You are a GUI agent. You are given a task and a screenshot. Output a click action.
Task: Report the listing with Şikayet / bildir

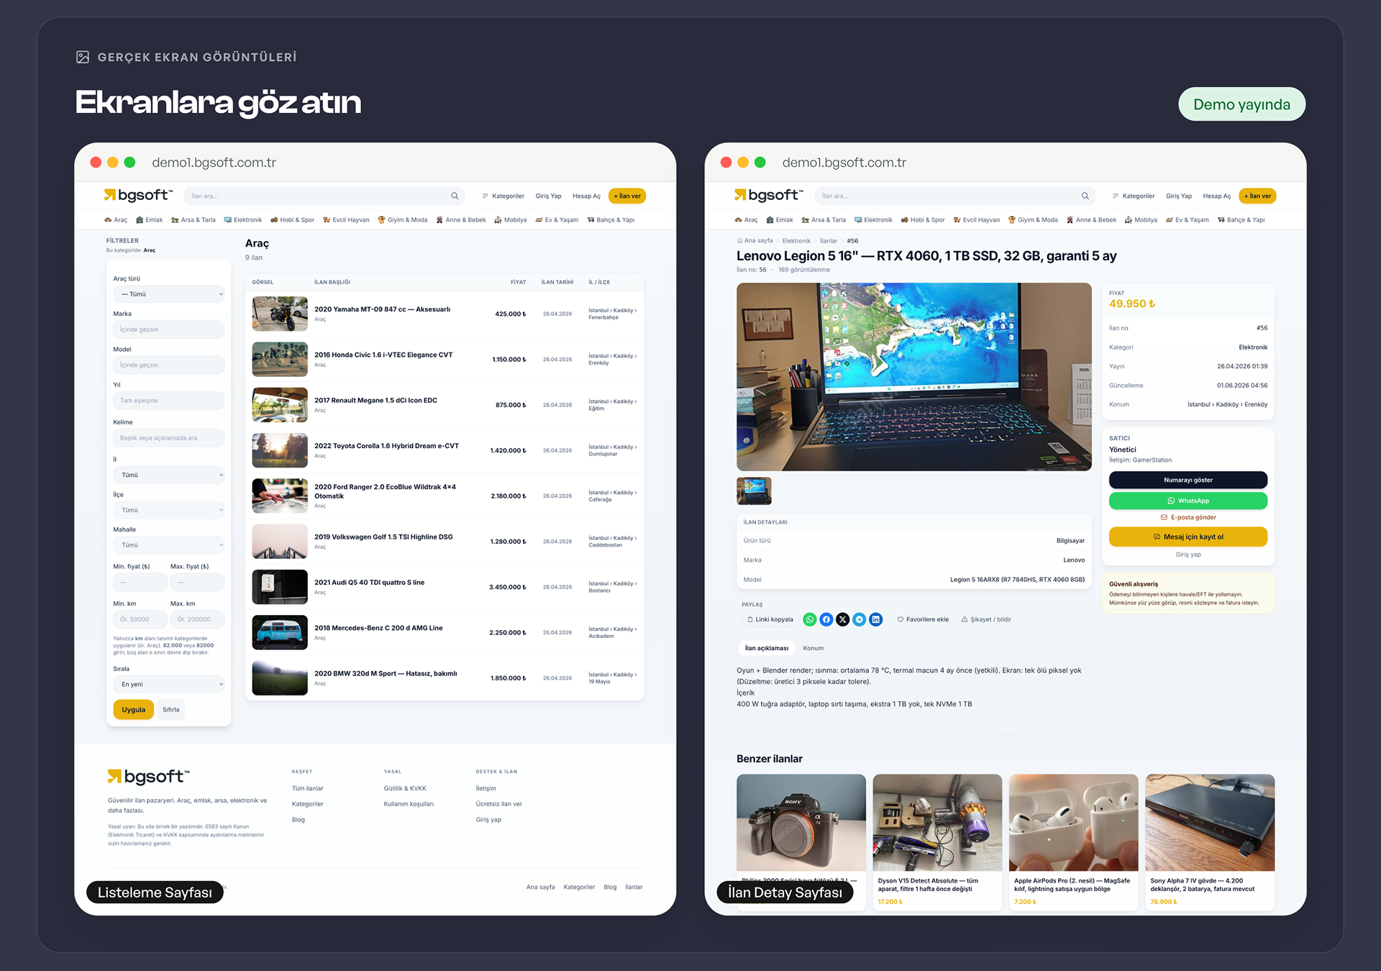click(986, 619)
